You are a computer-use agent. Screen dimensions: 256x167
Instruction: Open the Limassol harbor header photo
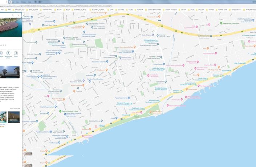[x=11, y=28]
